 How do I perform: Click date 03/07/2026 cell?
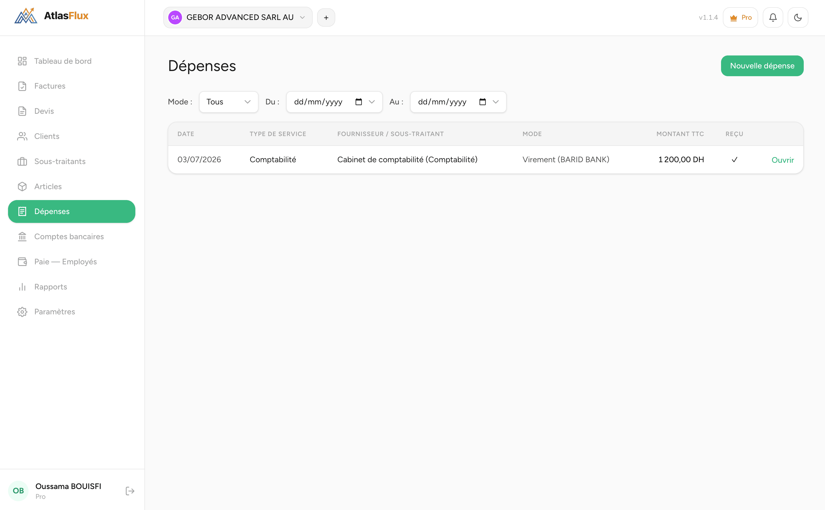[199, 160]
